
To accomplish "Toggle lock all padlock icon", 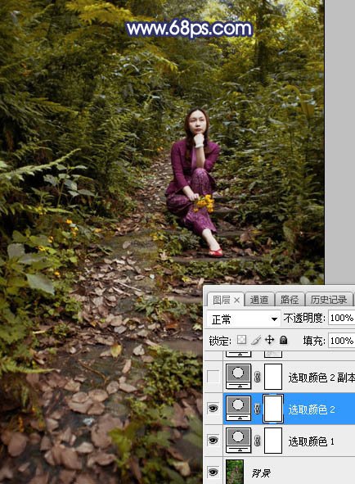I will point(283,340).
